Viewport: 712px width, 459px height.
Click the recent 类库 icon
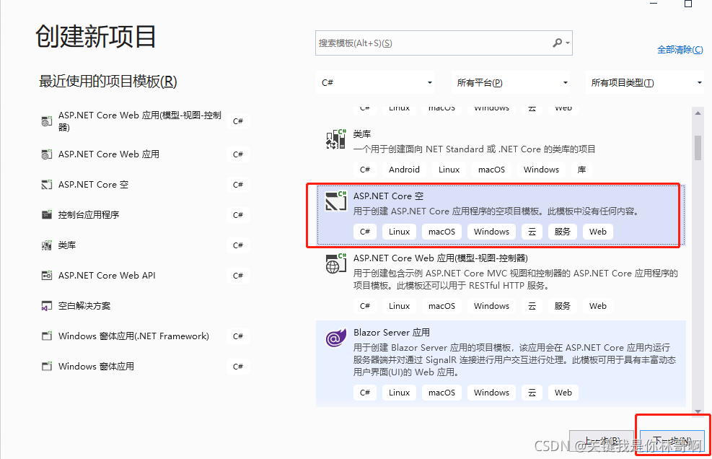click(x=47, y=245)
